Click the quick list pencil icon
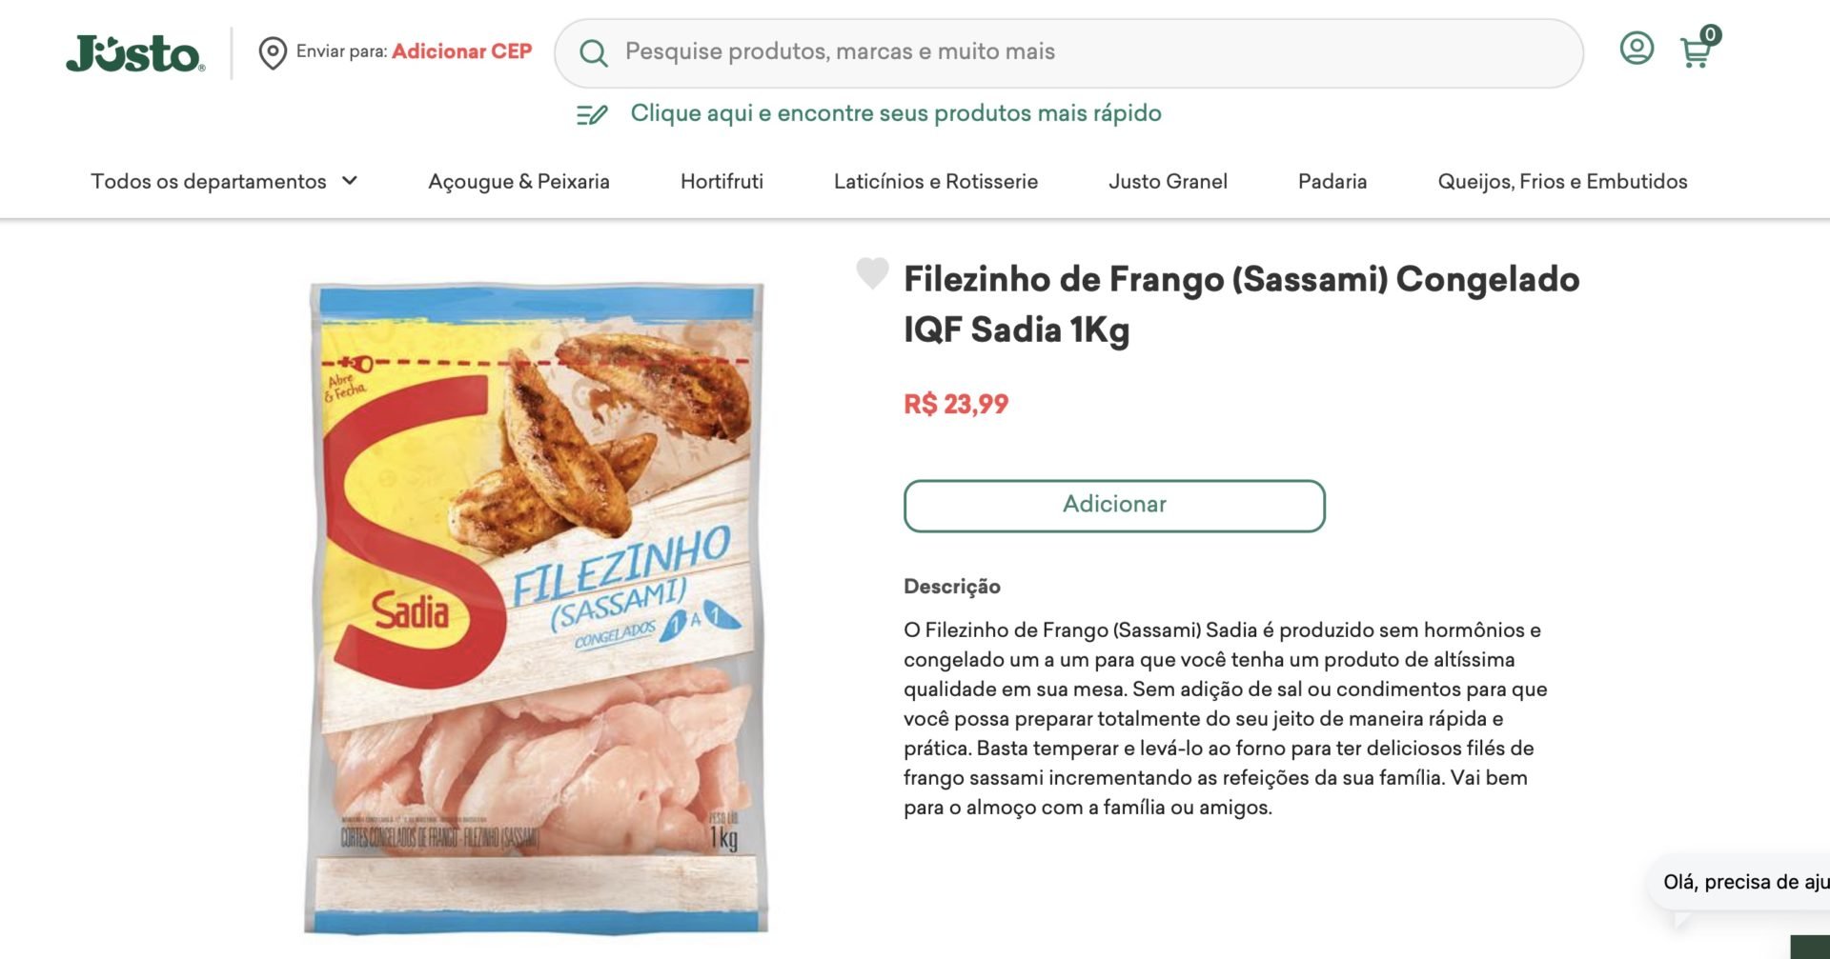This screenshot has height=959, width=1830. pyautogui.click(x=592, y=114)
